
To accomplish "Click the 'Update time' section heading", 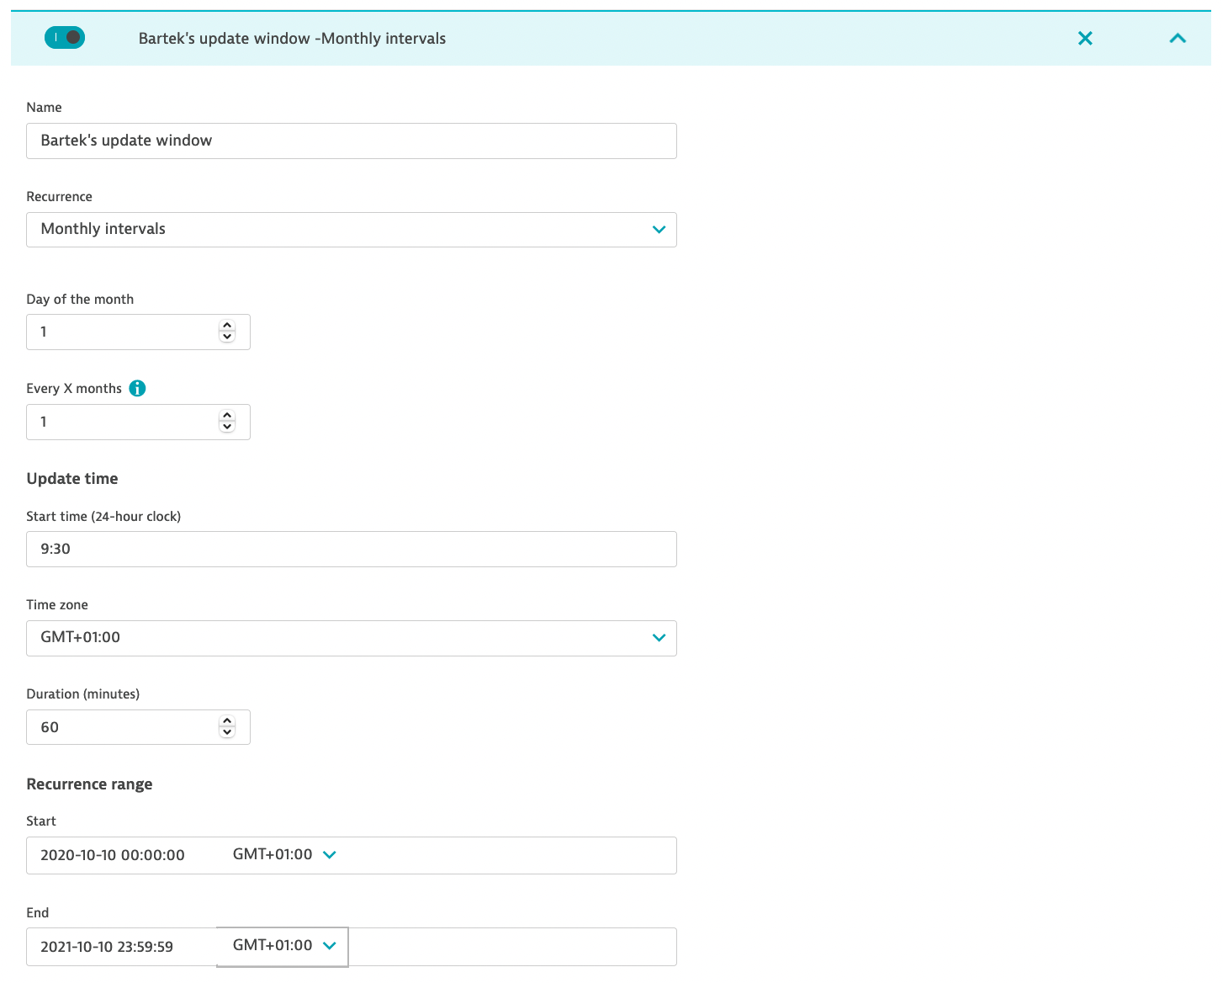I will pyautogui.click(x=72, y=479).
